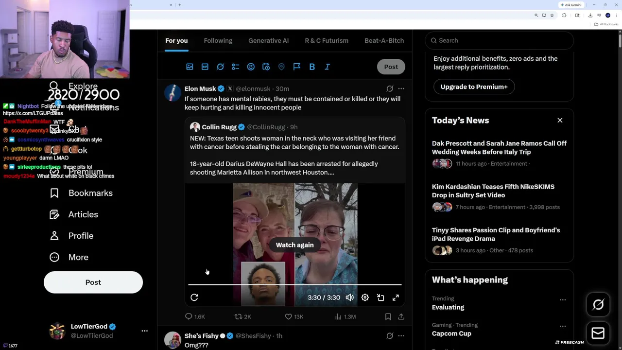Open Elon Musk's profile avatar
The width and height of the screenshot is (622, 350).
(x=173, y=92)
